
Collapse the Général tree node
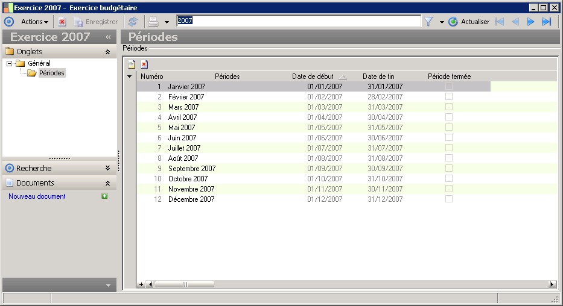9,63
